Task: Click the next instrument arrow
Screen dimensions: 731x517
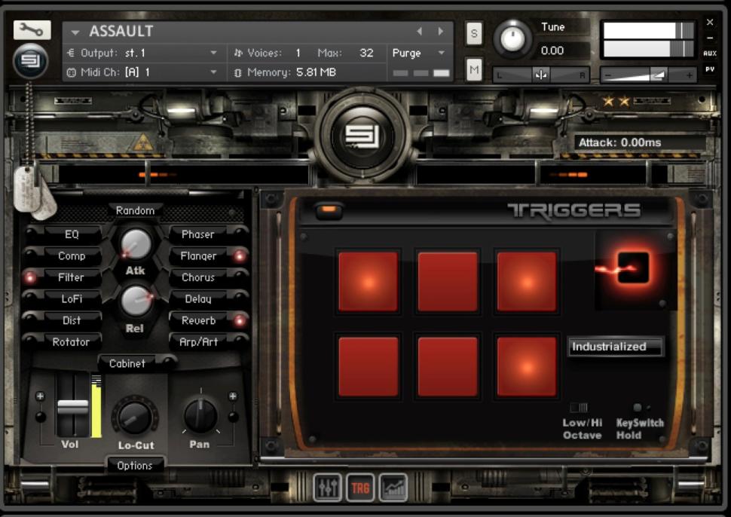Action: pos(441,32)
